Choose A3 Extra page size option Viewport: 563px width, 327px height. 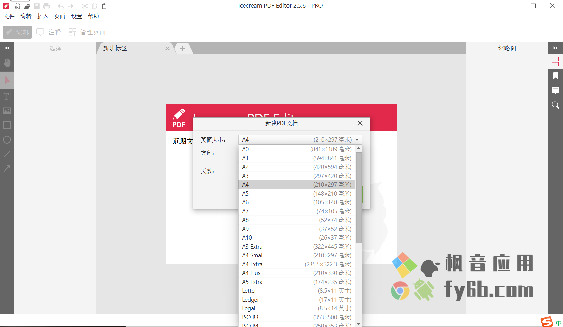(x=297, y=247)
